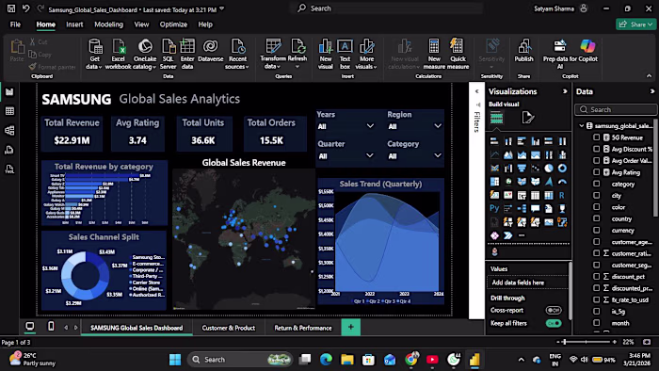Open the Return & Performance page tab
This screenshot has width=659, height=371.
pyautogui.click(x=302, y=328)
